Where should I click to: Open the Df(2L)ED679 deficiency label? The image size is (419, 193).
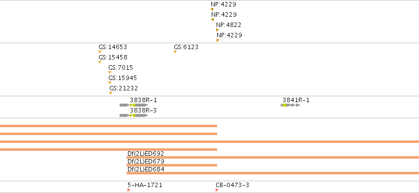(146, 162)
